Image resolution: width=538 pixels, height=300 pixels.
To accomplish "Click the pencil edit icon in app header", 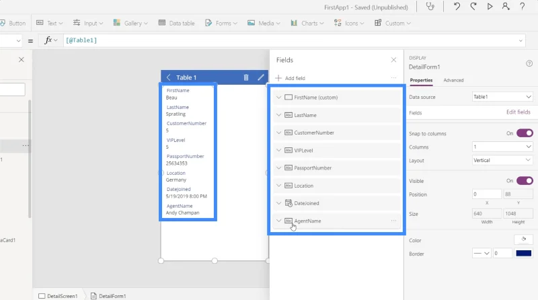I will click(x=261, y=77).
